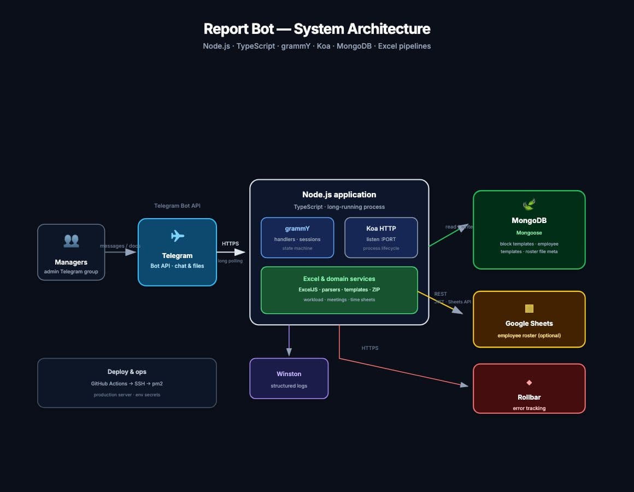Click the REST label near Sheets arrow
The width and height of the screenshot is (634, 492).
pos(441,294)
